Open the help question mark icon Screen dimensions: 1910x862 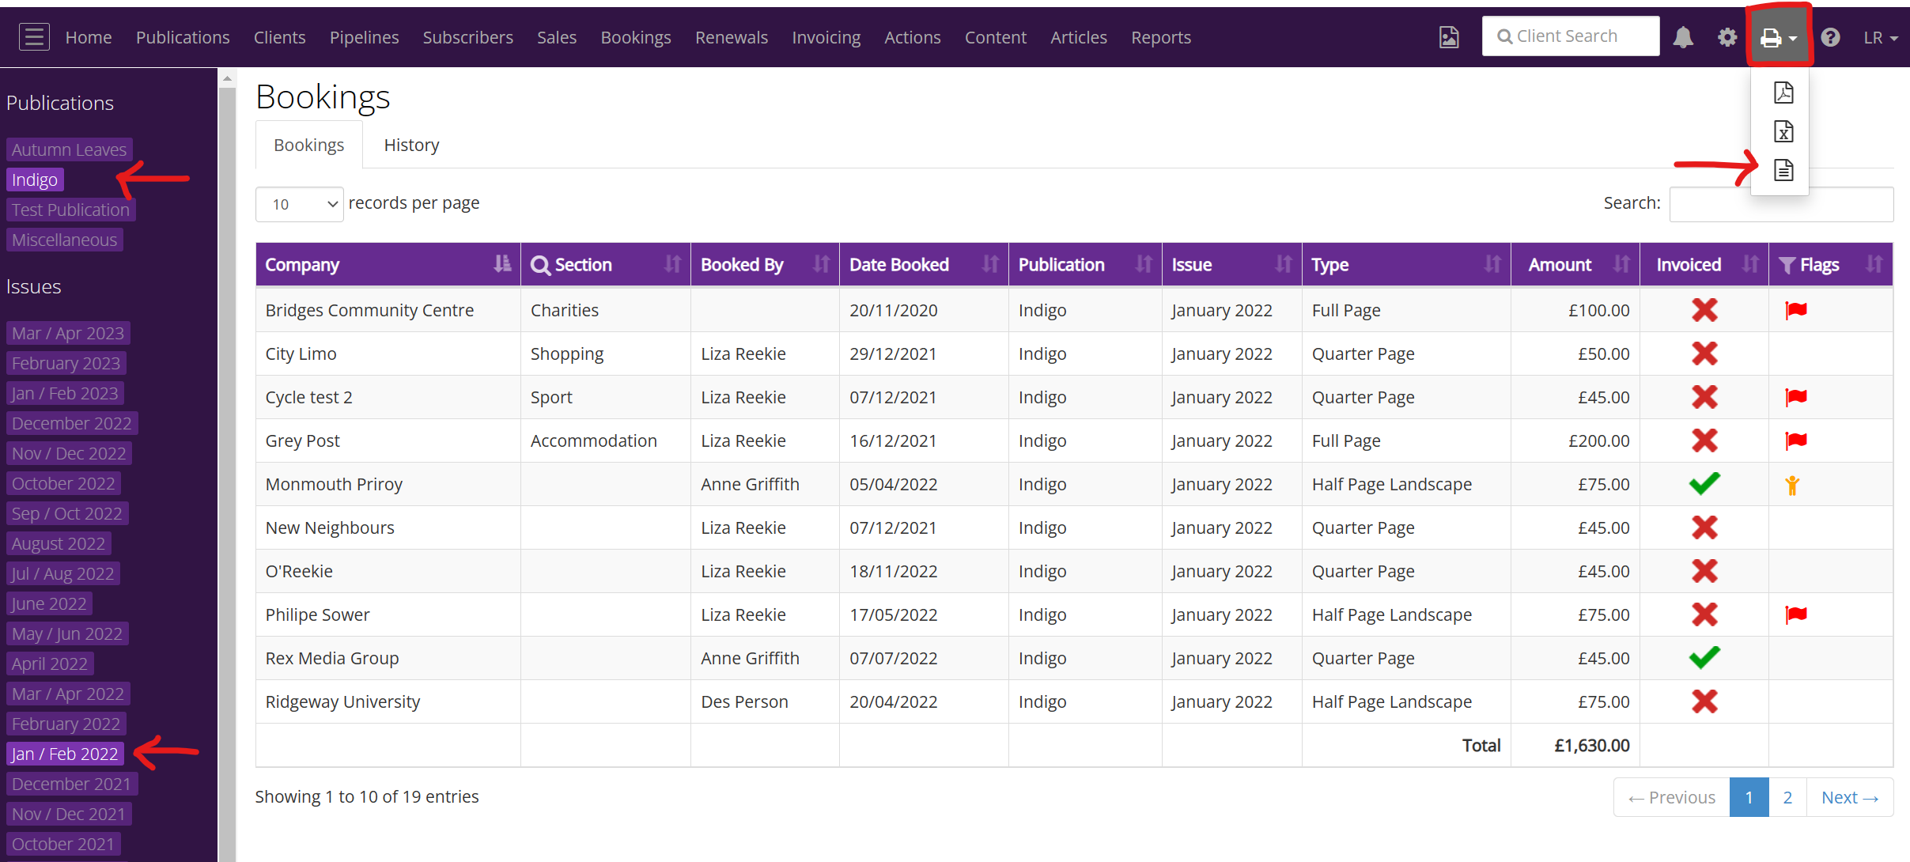click(x=1830, y=37)
